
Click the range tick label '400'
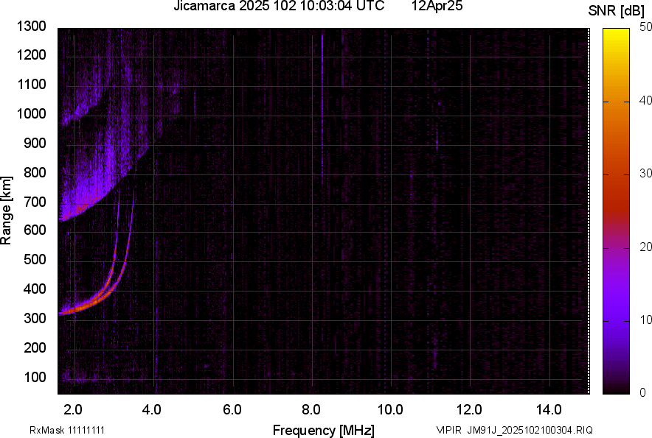35,289
